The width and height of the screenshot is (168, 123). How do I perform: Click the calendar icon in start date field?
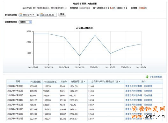[x=21, y=15]
